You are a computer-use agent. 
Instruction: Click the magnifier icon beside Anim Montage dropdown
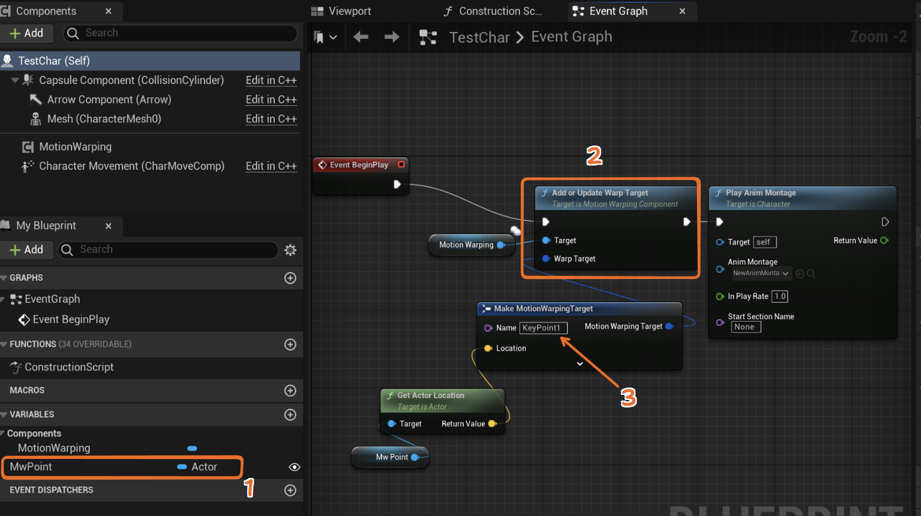click(x=811, y=273)
